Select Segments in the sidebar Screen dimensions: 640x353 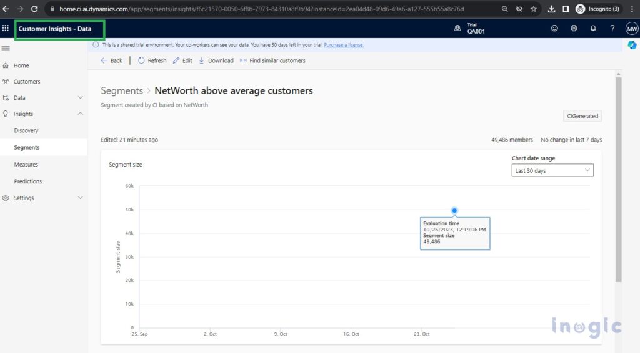pos(44,147)
